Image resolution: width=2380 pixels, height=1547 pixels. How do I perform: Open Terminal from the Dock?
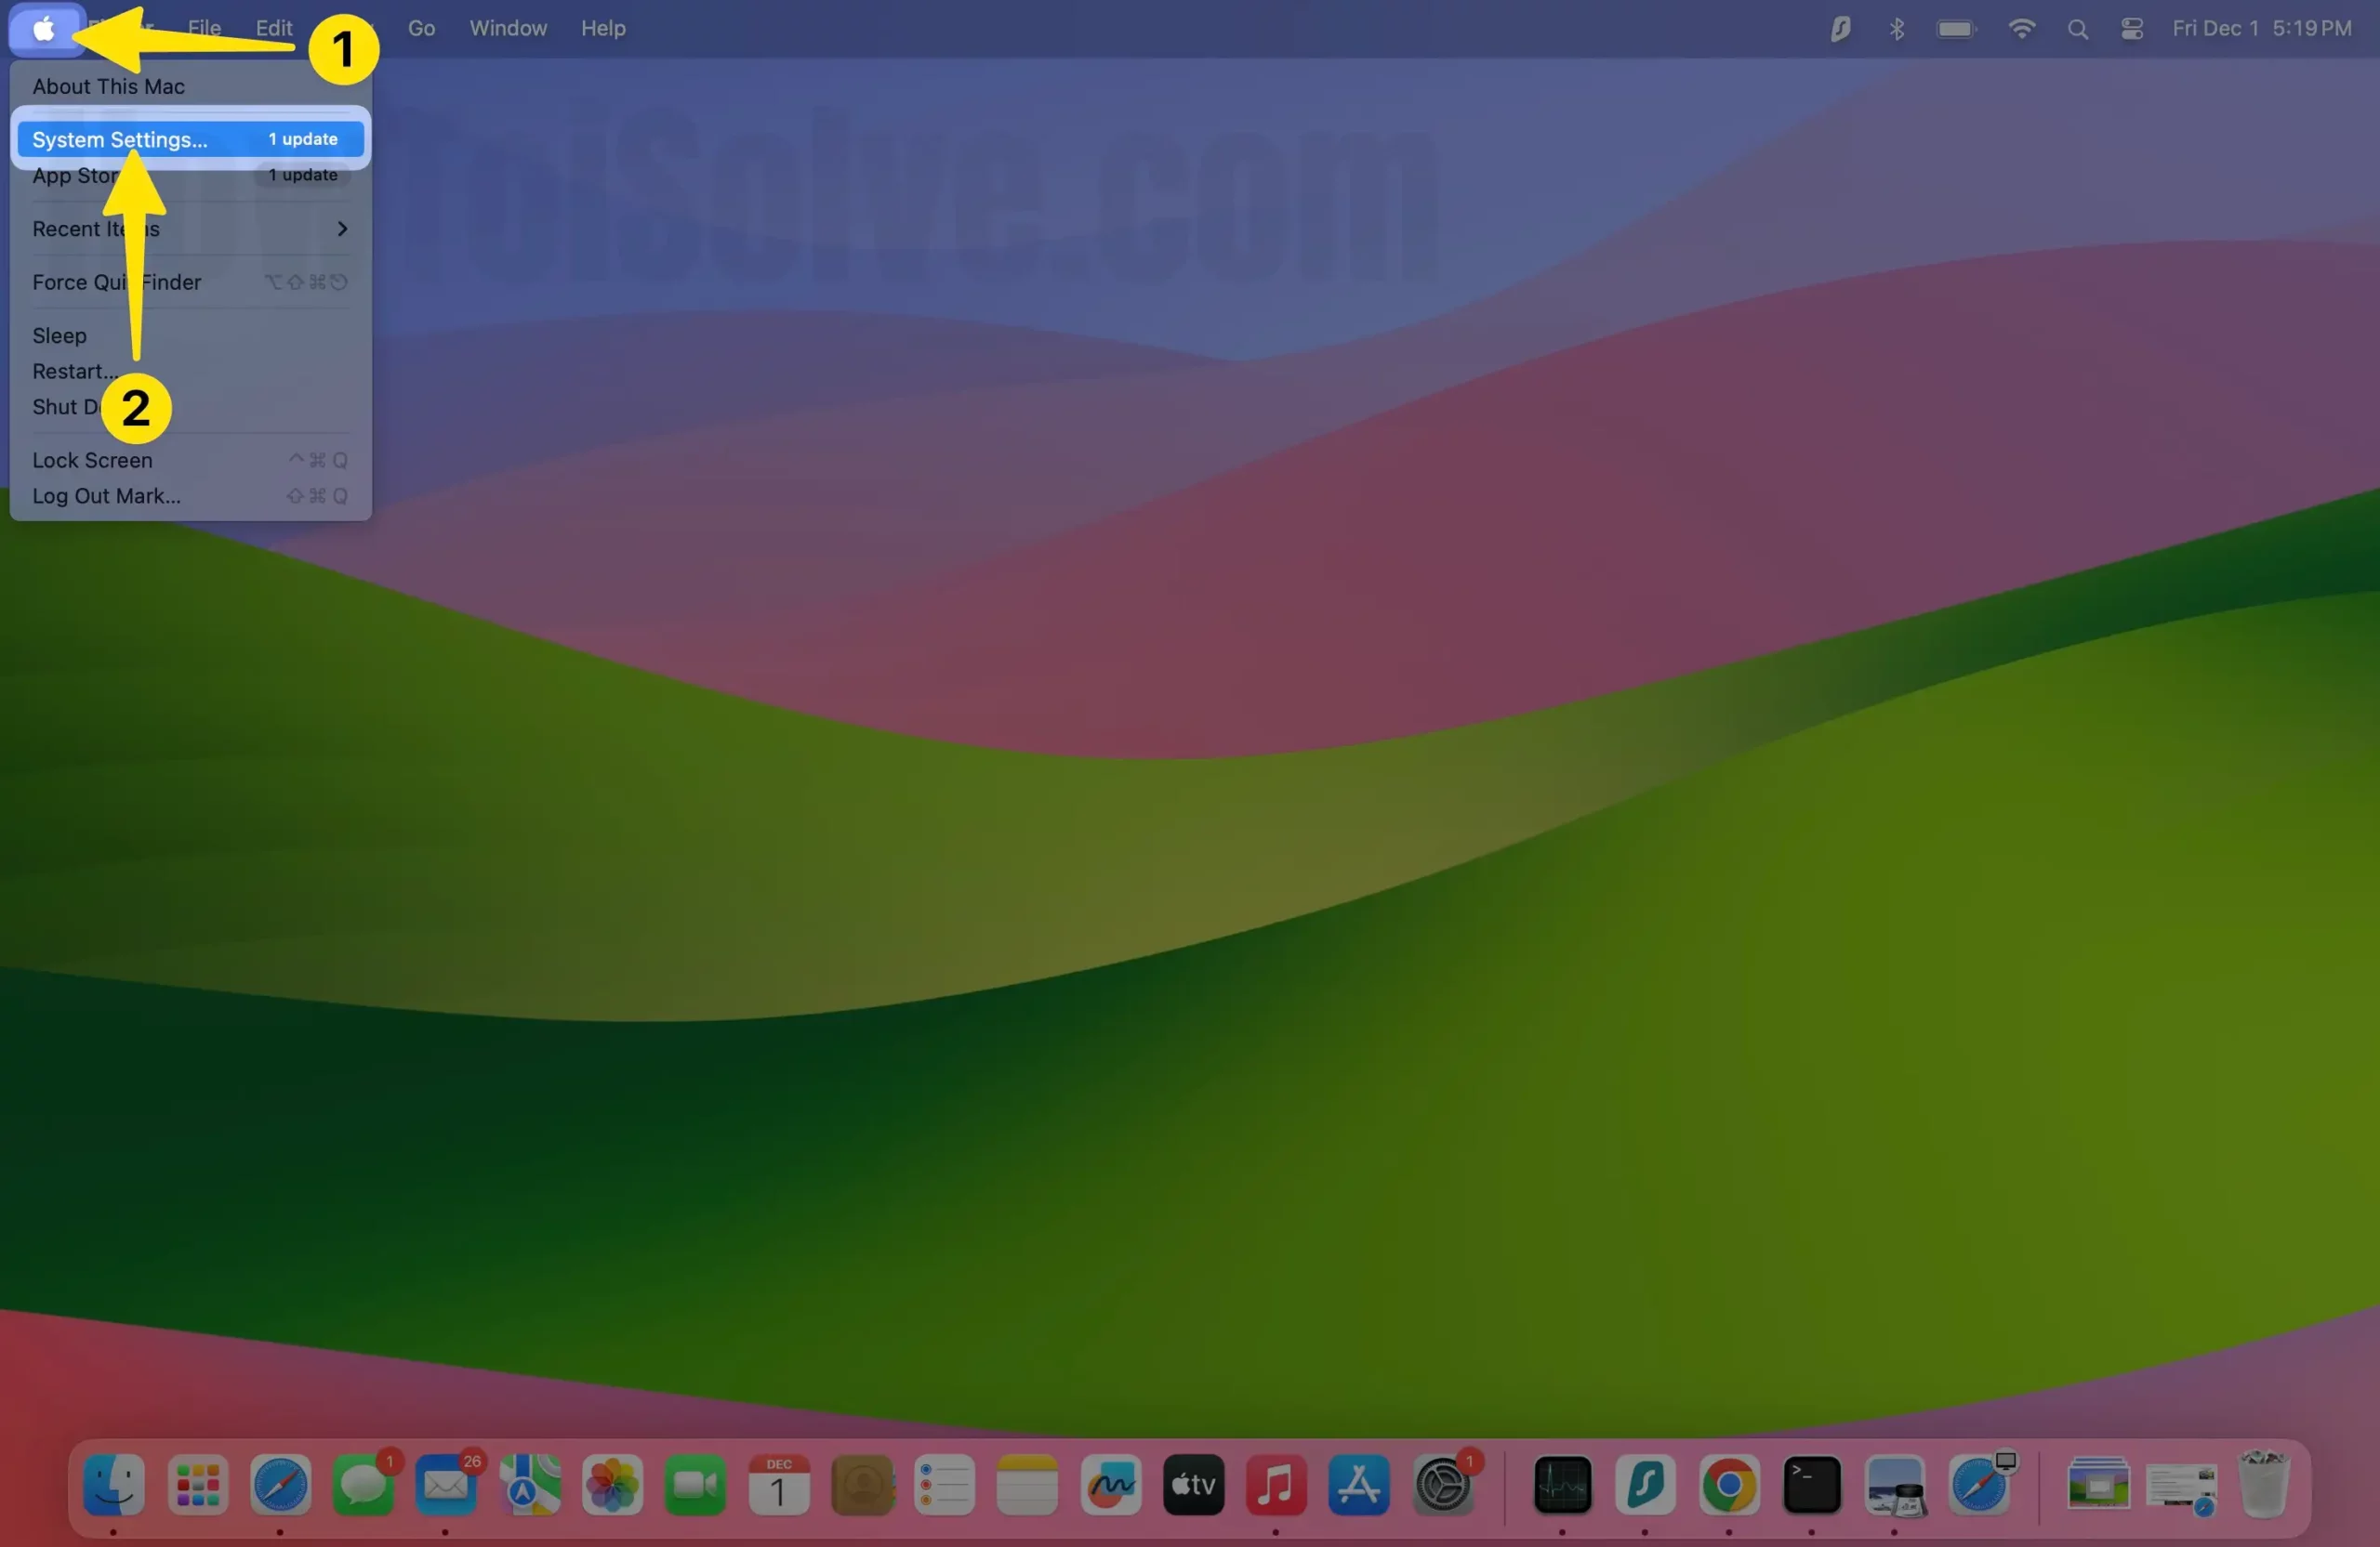pyautogui.click(x=1812, y=1485)
